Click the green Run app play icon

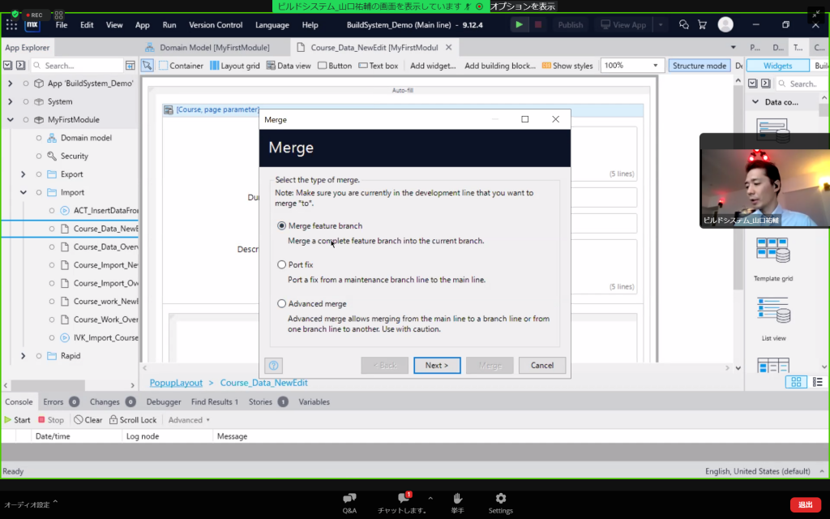(519, 25)
